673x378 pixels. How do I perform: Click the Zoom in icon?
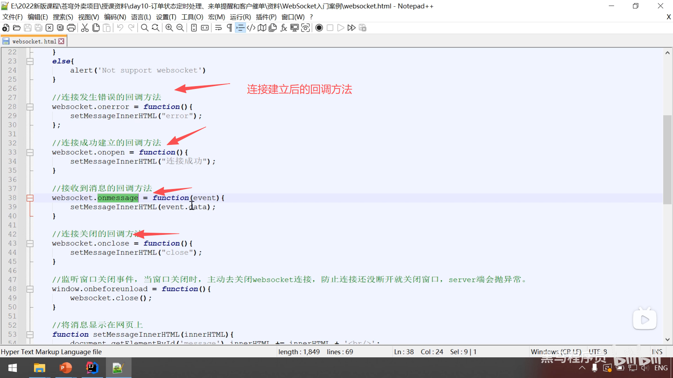[169, 28]
